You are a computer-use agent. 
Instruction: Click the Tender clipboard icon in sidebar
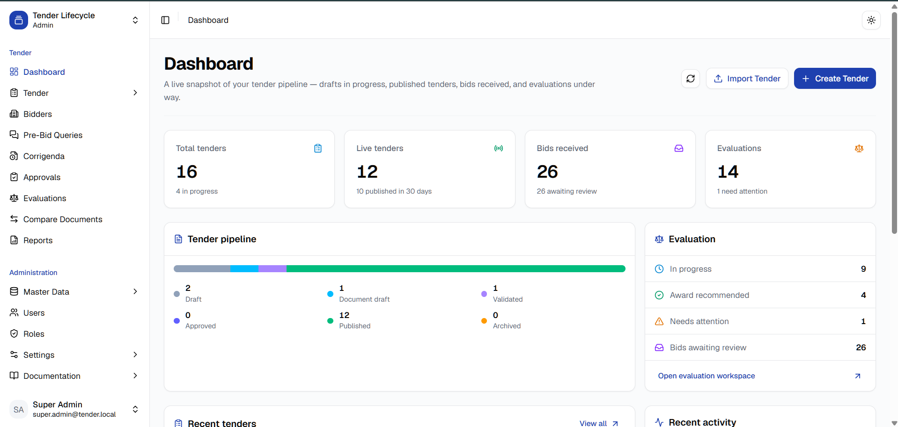(14, 93)
